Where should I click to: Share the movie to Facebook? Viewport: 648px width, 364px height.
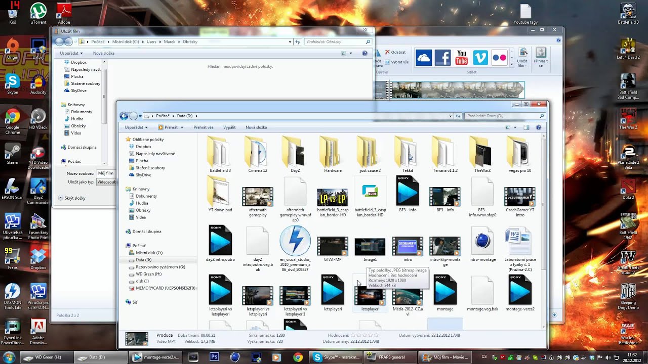pos(442,58)
